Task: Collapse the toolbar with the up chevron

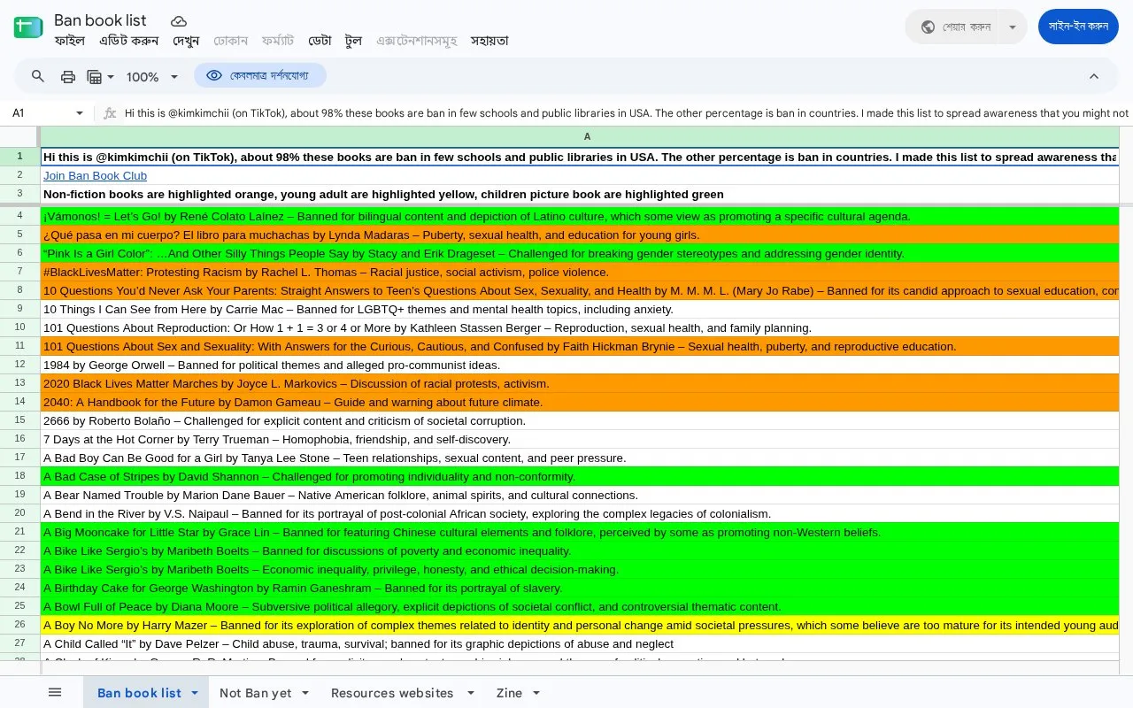Action: (x=1094, y=76)
